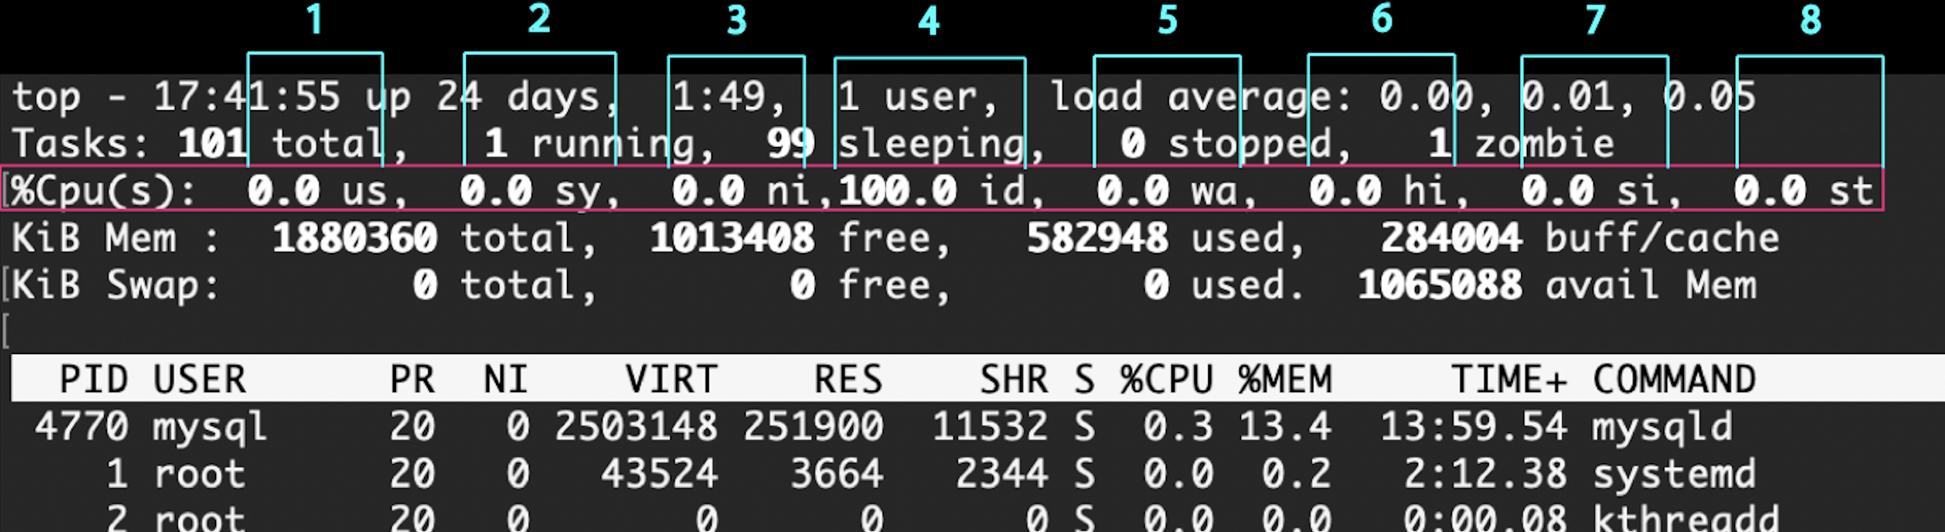The image size is (1945, 532).
Task: Click the VIRT column header
Action: [671, 379]
